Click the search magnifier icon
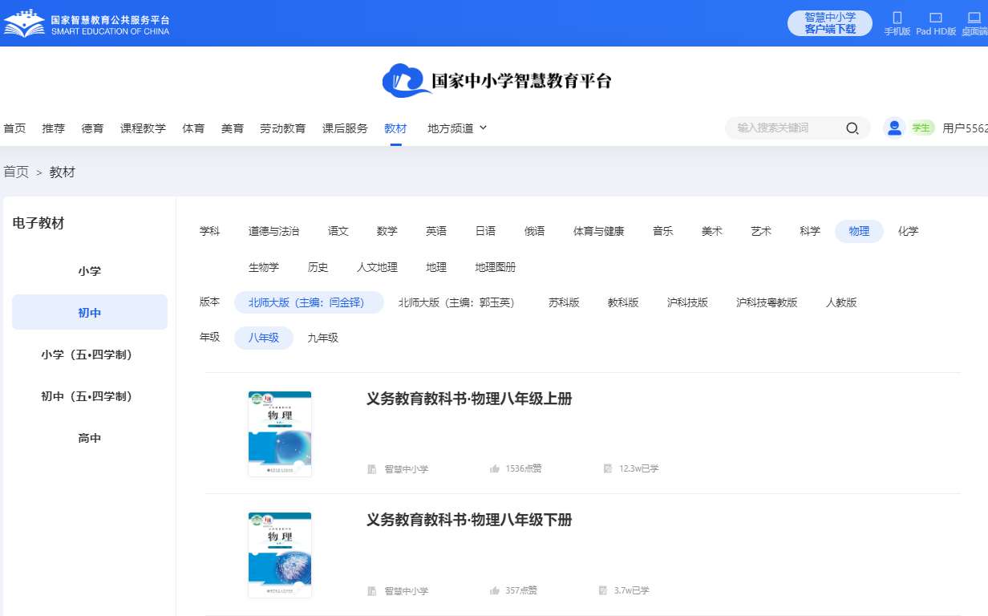 click(852, 128)
